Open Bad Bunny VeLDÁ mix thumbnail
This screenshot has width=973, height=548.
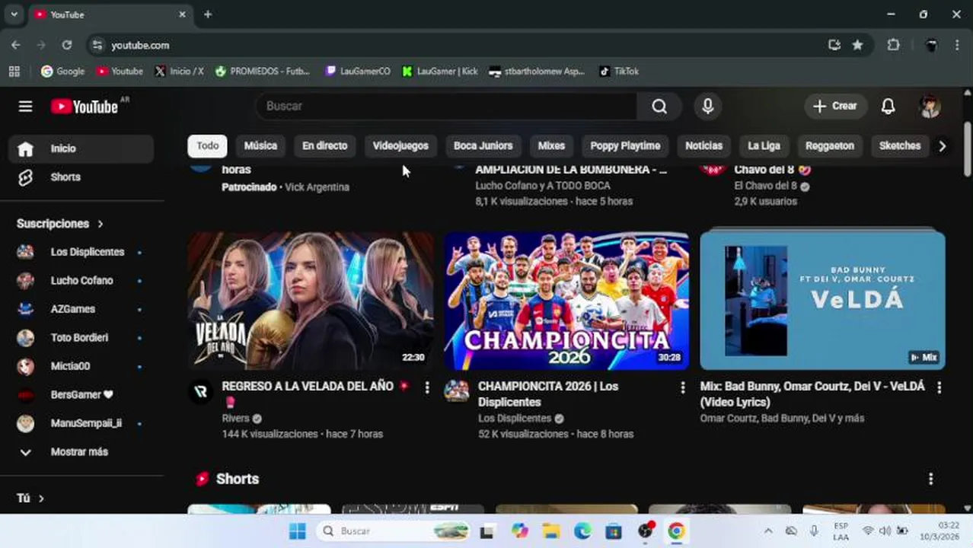point(822,301)
